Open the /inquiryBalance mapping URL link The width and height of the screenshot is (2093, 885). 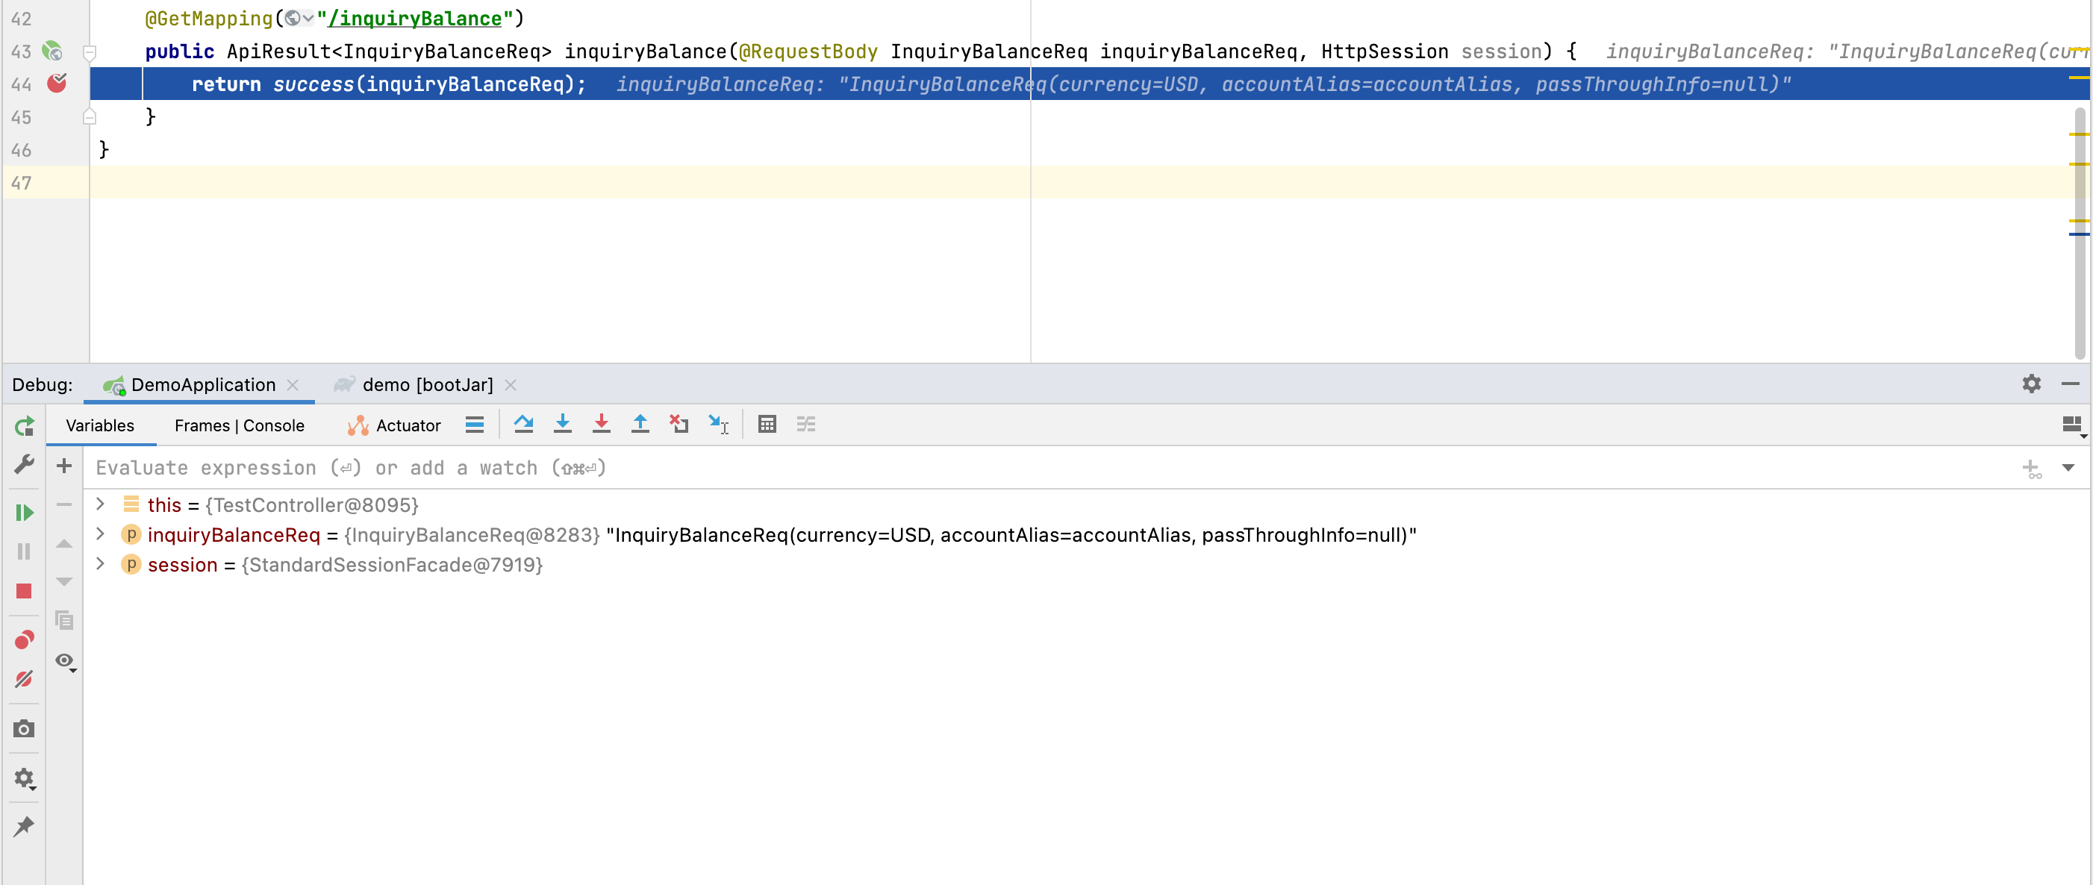click(x=414, y=18)
